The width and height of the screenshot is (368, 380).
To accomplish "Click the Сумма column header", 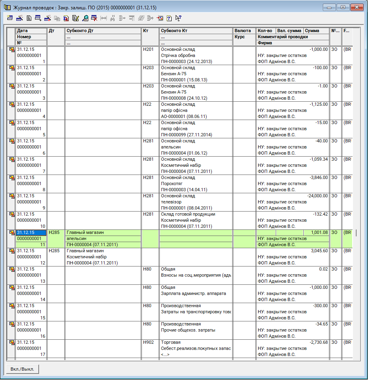I will (312, 31).
